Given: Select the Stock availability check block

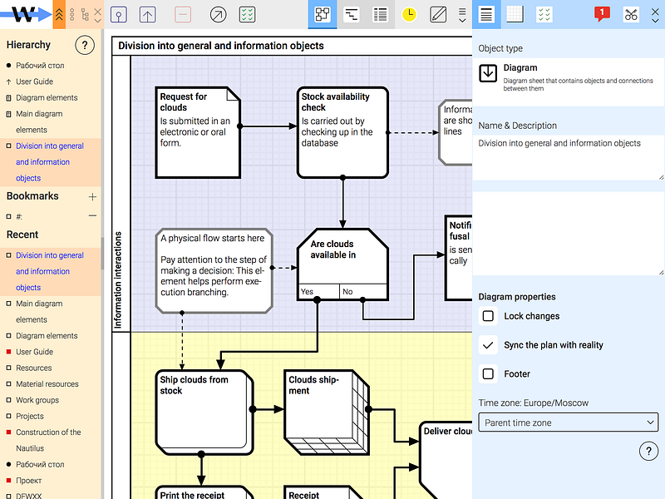Looking at the screenshot, I should tap(342, 132).
